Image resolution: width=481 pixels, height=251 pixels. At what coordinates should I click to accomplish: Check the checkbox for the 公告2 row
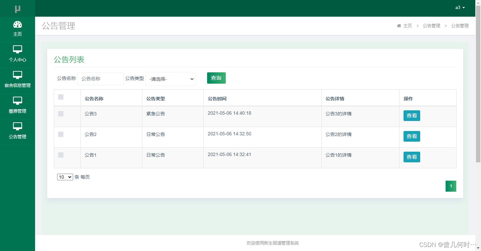tap(61, 134)
